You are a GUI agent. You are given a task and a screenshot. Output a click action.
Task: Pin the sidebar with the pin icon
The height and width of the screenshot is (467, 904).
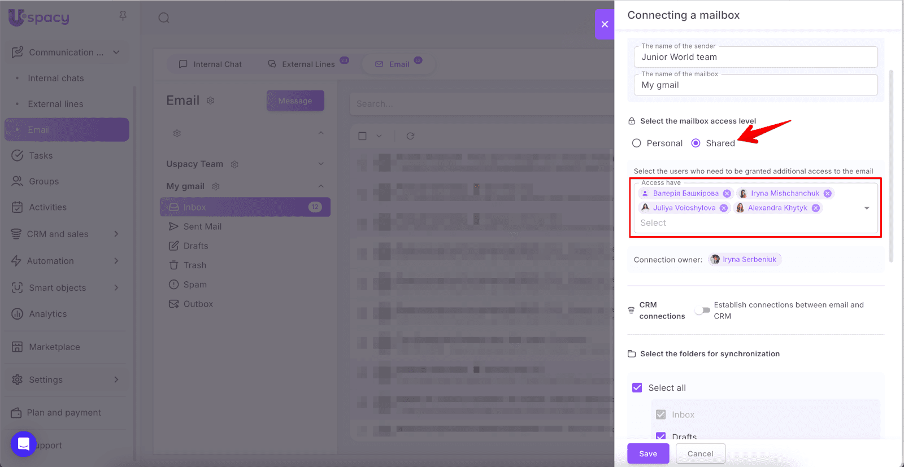[x=123, y=16]
